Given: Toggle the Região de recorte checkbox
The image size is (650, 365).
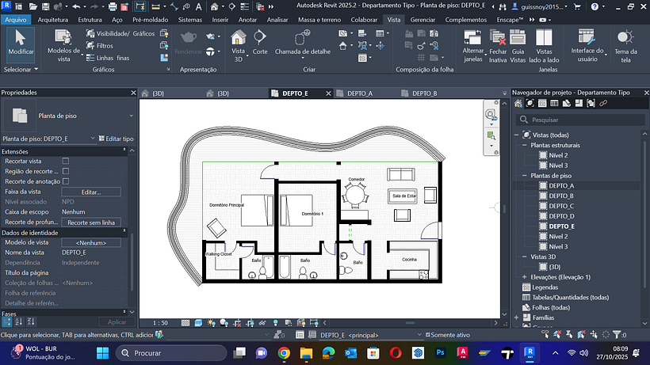Looking at the screenshot, I should pos(66,171).
